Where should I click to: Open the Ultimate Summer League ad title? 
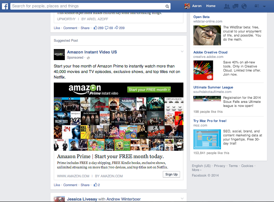(213, 87)
